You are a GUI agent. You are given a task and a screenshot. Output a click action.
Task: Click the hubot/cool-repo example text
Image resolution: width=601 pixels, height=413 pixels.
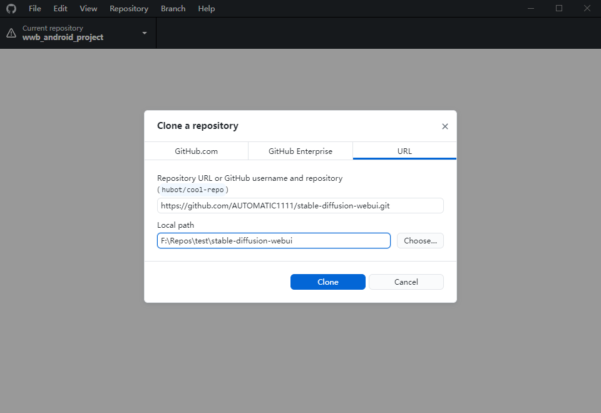point(192,189)
